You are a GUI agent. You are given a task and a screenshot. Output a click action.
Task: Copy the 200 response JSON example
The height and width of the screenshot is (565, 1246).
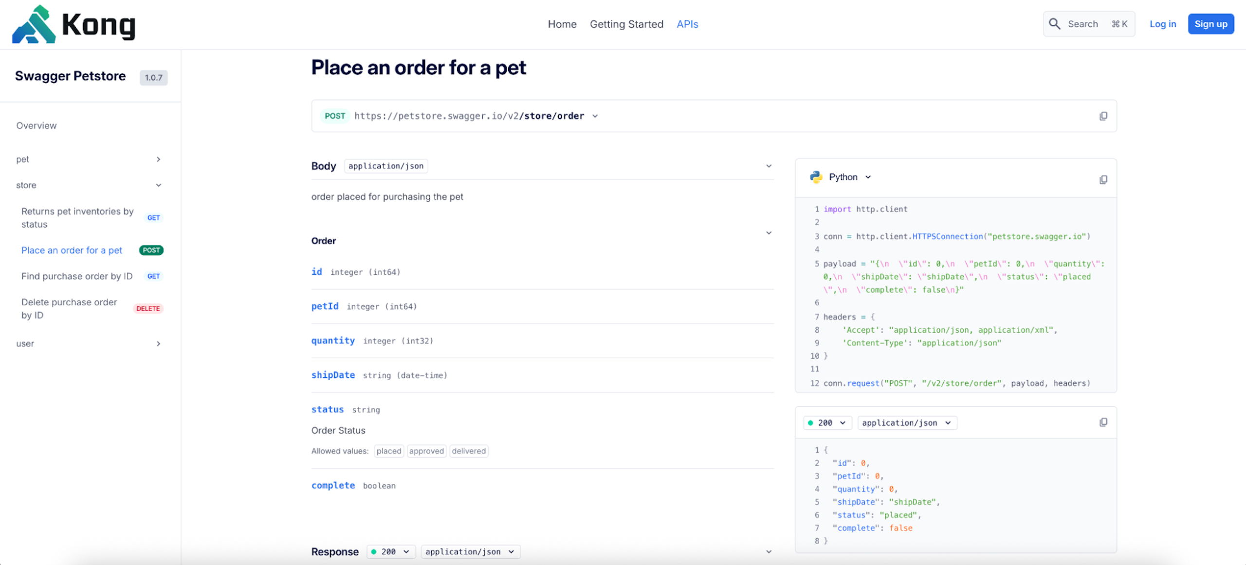[x=1103, y=422]
